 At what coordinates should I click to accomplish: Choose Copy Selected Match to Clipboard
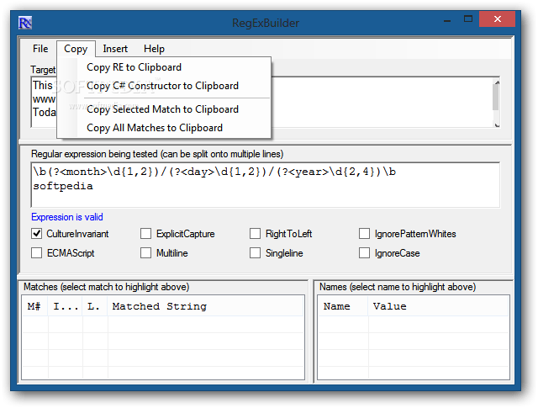(162, 109)
